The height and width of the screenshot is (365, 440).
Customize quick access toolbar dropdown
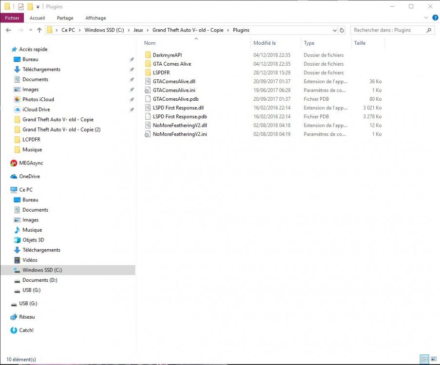[38, 7]
